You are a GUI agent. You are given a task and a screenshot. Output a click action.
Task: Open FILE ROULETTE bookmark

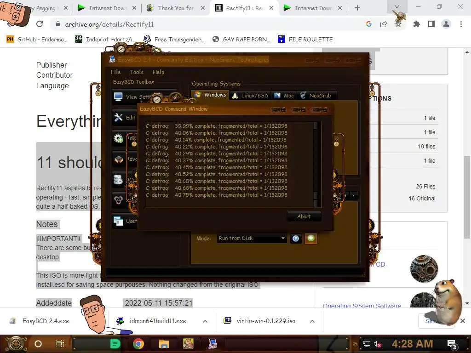tap(305, 40)
